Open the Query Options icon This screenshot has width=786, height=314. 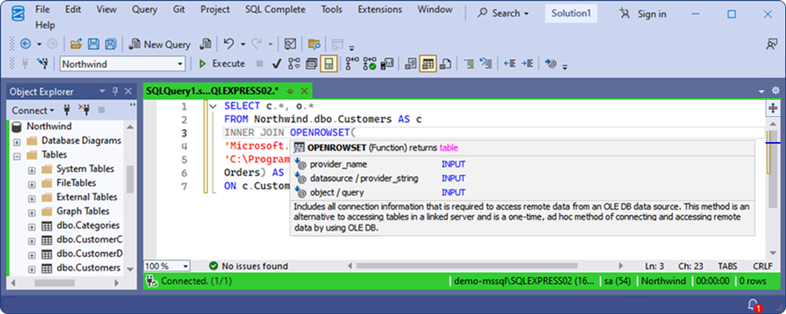pos(312,64)
